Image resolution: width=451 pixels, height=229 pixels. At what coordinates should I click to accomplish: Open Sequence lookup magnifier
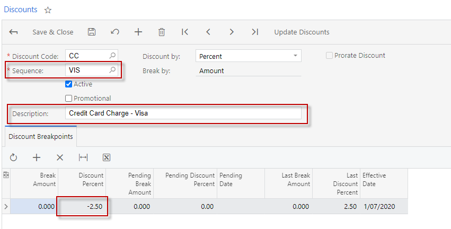(x=112, y=70)
